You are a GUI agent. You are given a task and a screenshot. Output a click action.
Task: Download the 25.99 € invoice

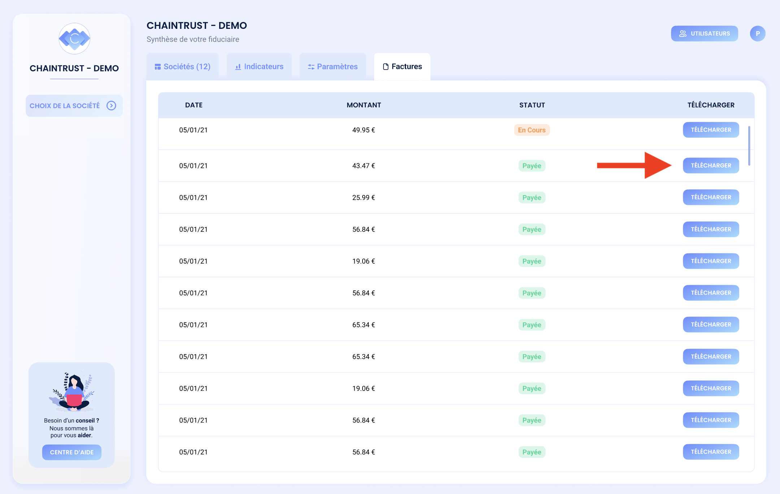tap(711, 197)
